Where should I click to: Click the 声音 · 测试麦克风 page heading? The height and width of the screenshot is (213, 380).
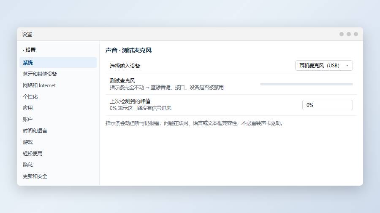(x=128, y=50)
